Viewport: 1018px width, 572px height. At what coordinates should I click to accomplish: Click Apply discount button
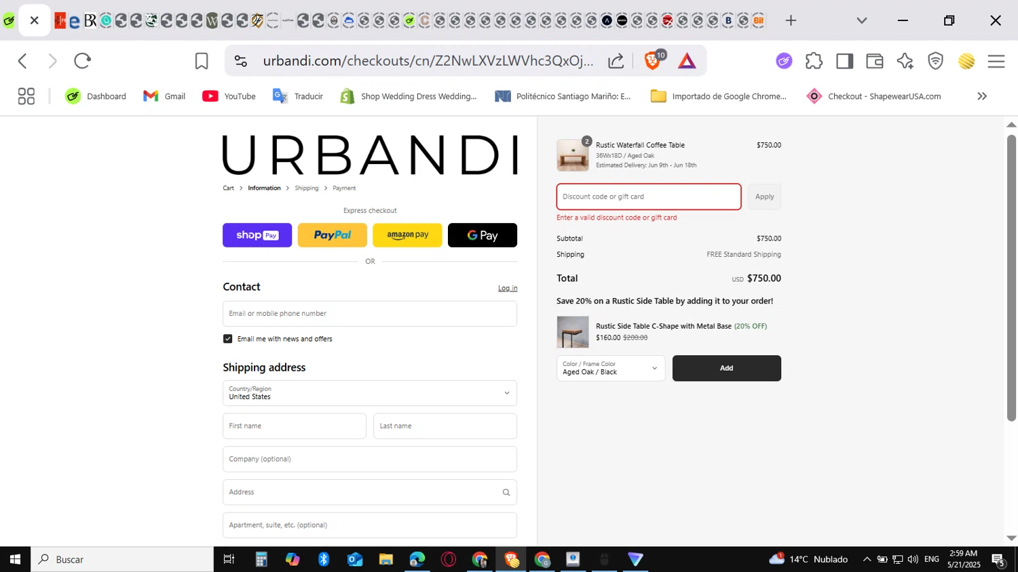(765, 197)
